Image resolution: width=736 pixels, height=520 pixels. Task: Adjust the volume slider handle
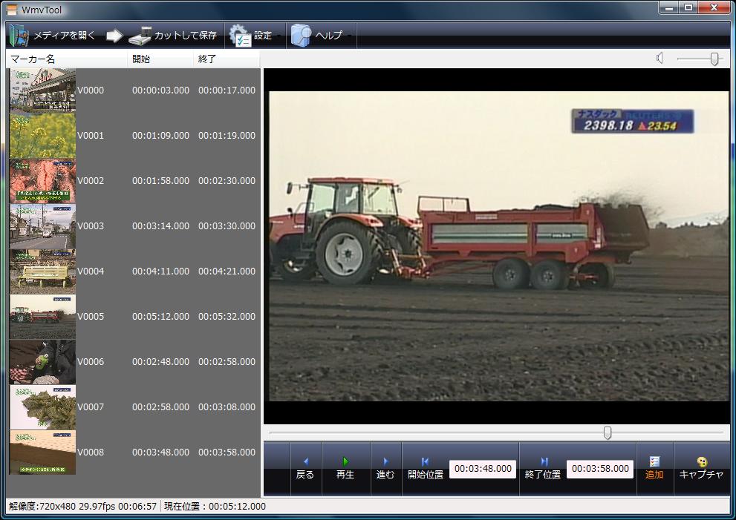tap(714, 59)
